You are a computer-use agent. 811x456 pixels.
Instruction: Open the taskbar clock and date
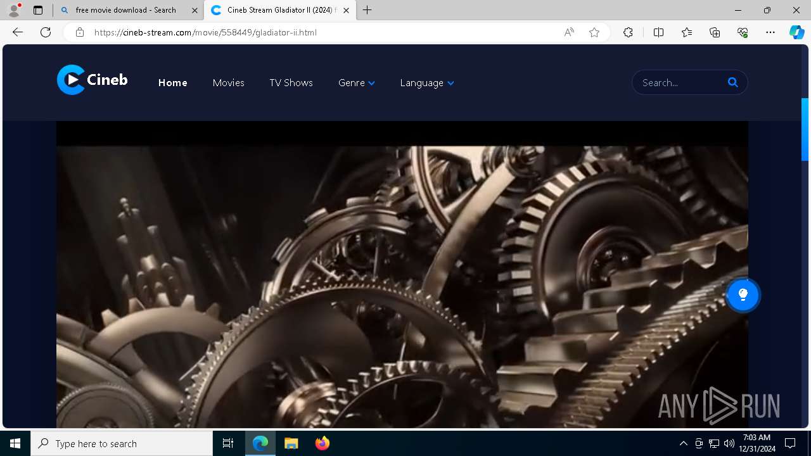point(758,443)
